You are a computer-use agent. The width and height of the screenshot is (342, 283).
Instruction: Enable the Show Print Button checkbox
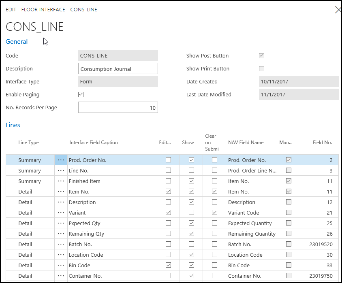(261, 68)
